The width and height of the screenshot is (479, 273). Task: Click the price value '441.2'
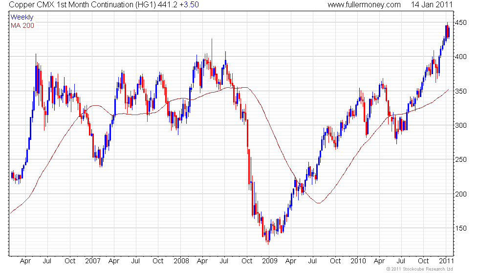(167, 5)
